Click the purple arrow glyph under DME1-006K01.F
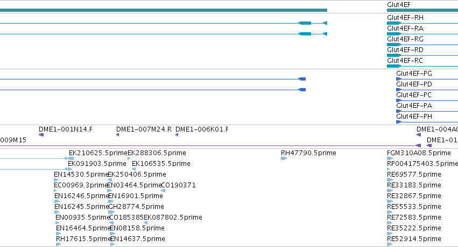Screen dimensions: 458x247 [177, 135]
